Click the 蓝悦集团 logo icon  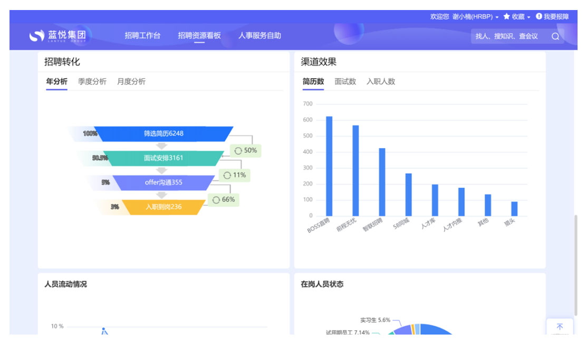click(36, 36)
